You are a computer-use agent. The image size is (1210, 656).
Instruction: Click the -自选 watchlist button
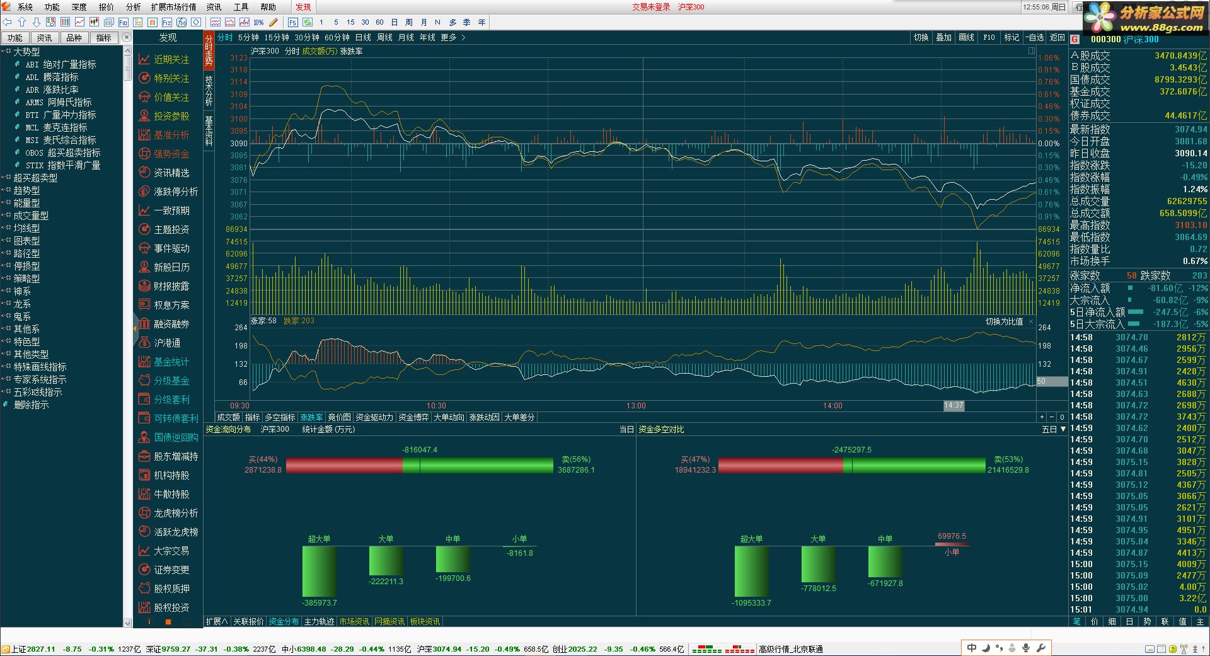[1034, 38]
